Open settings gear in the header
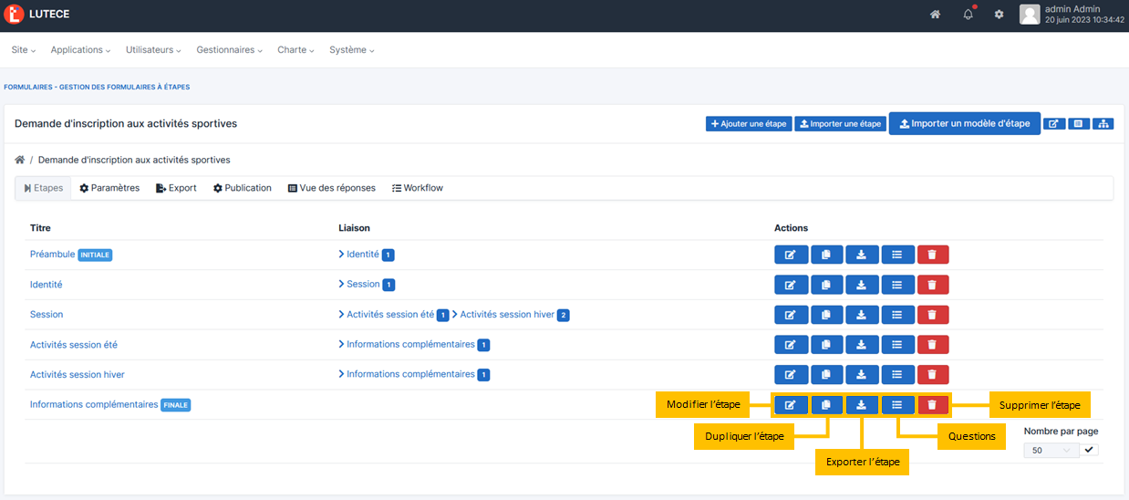The height and width of the screenshot is (500, 1129). (x=999, y=15)
